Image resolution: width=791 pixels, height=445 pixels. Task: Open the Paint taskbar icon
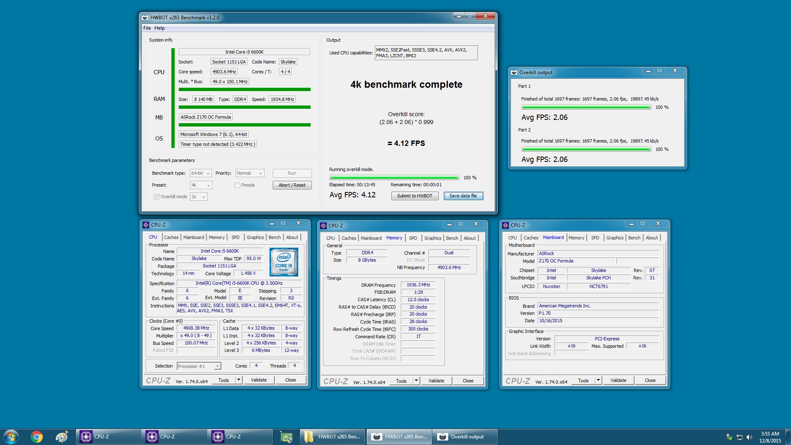click(62, 437)
